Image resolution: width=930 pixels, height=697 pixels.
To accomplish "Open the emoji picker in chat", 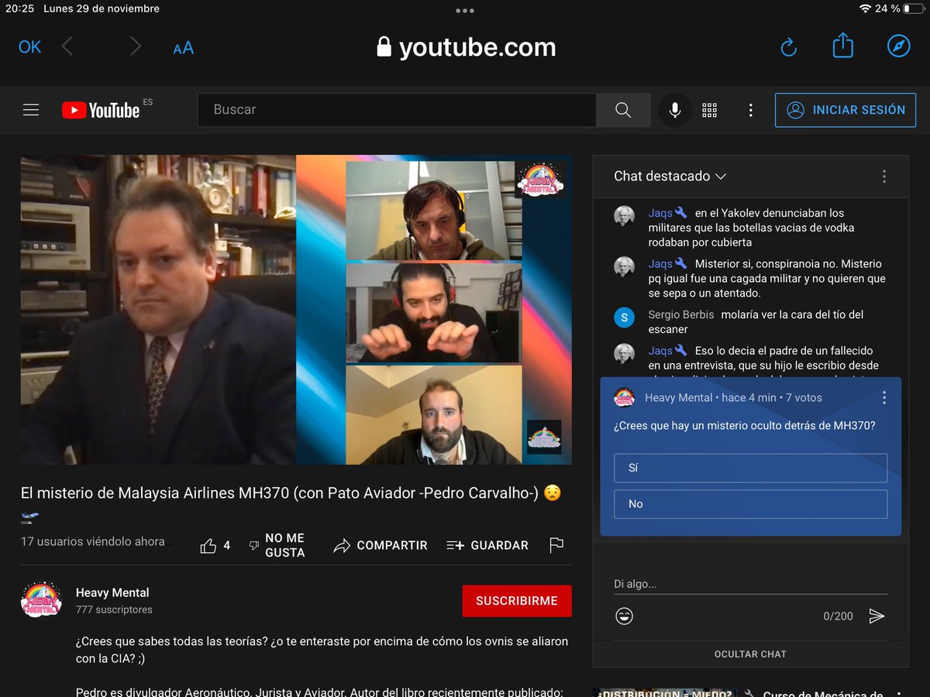I will pos(624,616).
